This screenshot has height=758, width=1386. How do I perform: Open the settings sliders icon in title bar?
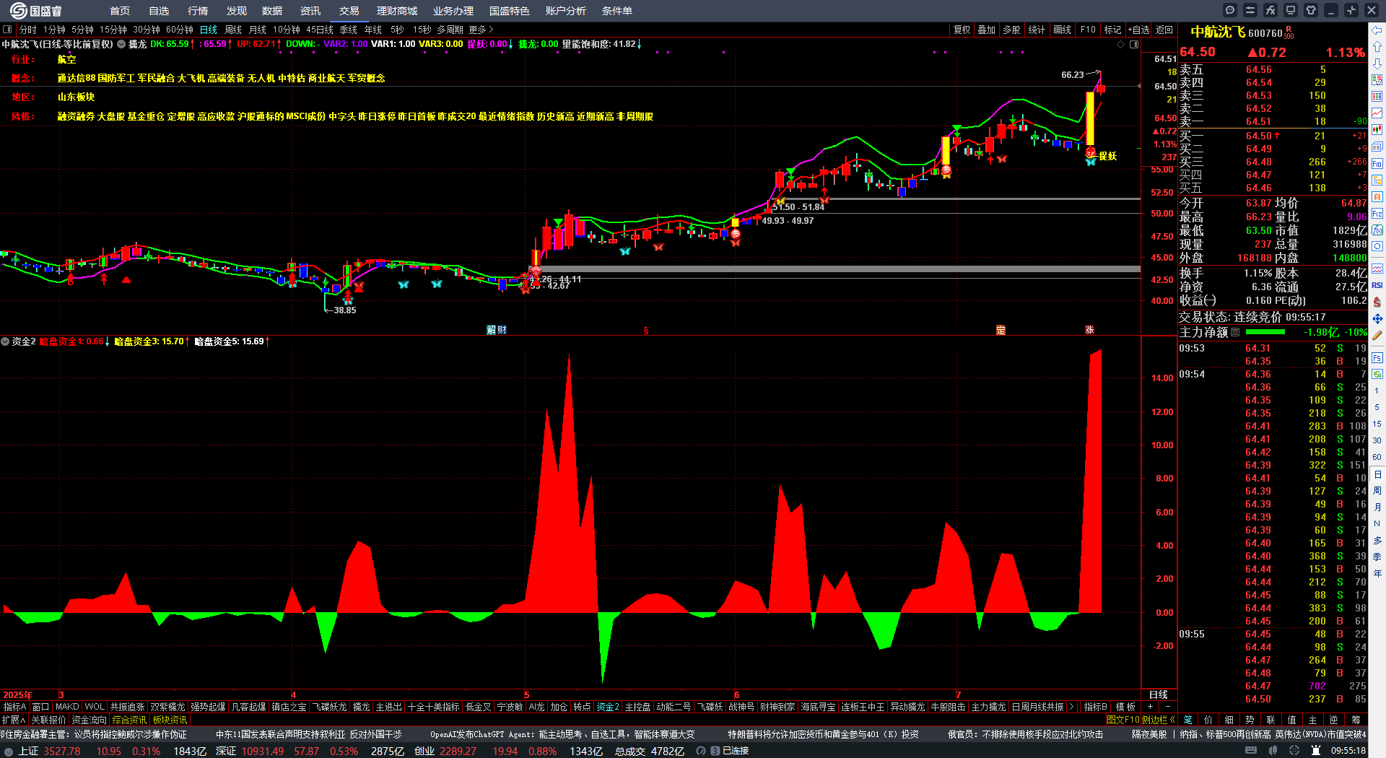click(x=1250, y=10)
